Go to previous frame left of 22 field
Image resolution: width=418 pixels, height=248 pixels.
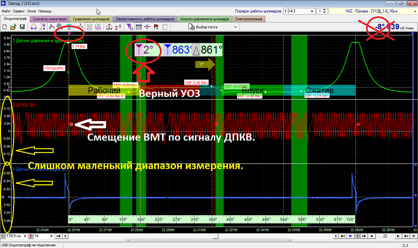[x=371, y=236]
